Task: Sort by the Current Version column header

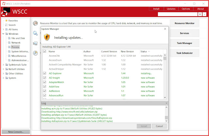Action: (x=110, y=51)
